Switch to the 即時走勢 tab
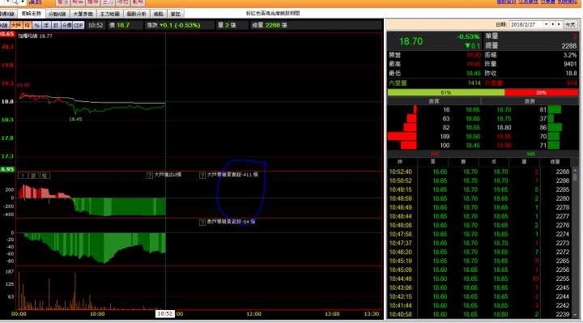583x323 pixels. [32, 14]
